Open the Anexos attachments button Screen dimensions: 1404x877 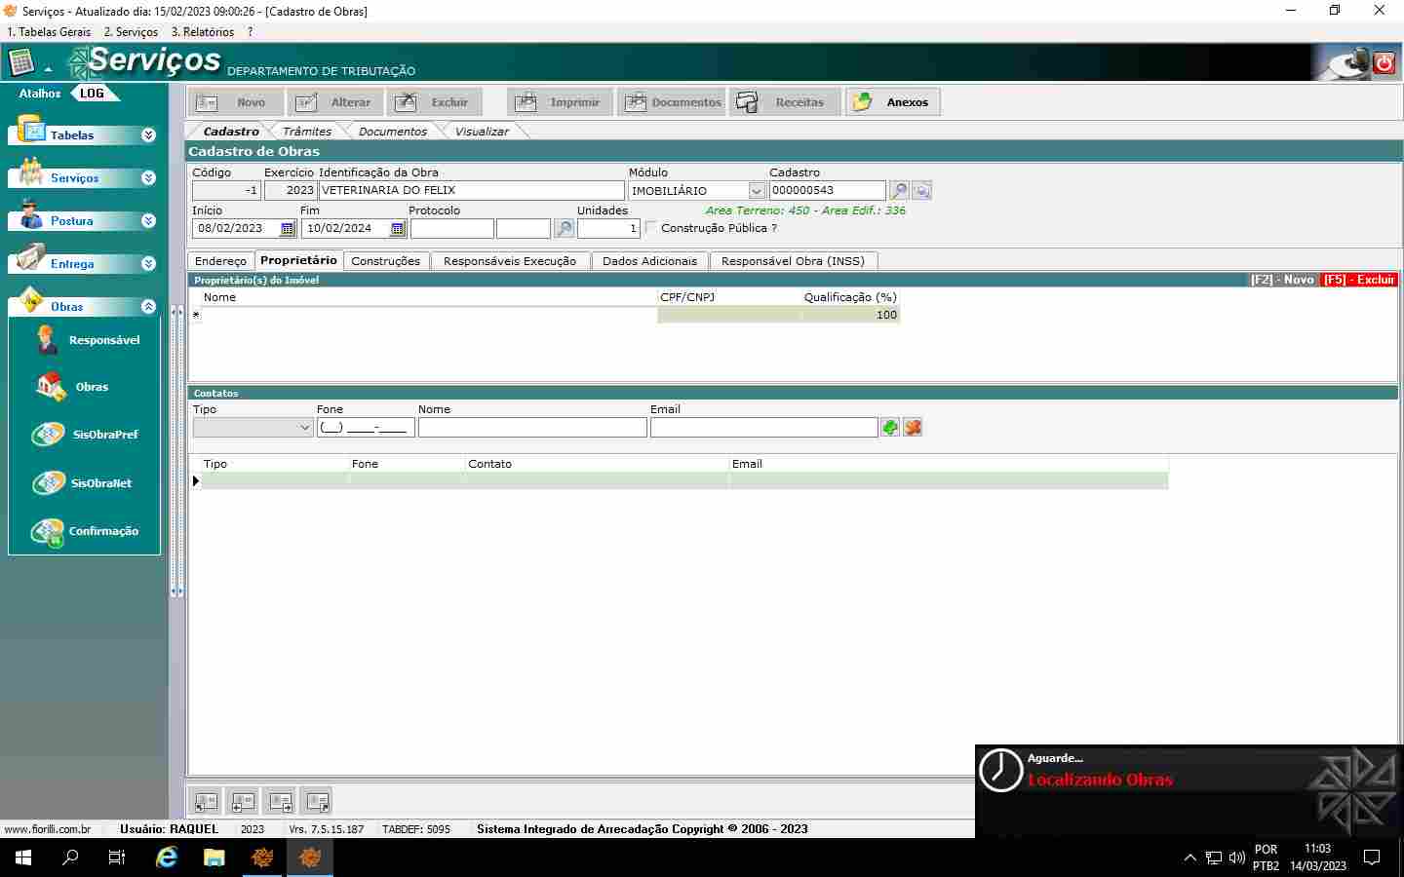(892, 102)
